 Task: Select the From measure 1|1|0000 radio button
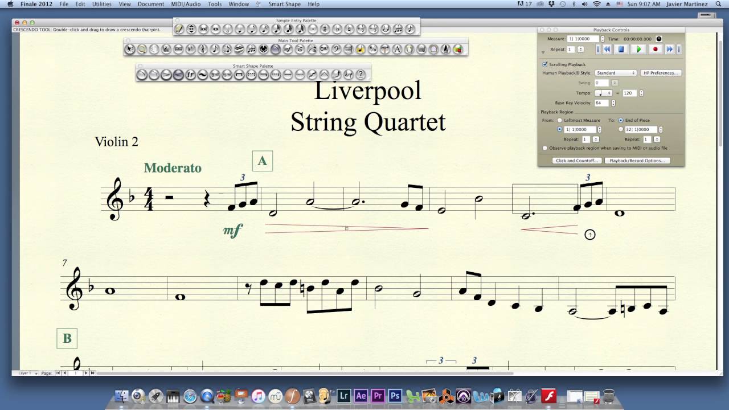559,129
